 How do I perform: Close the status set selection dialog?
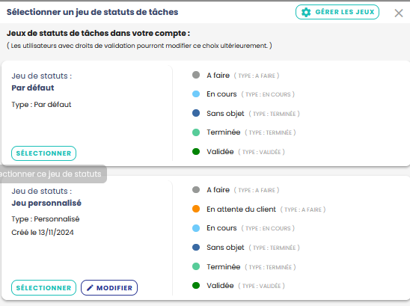pos(399,13)
